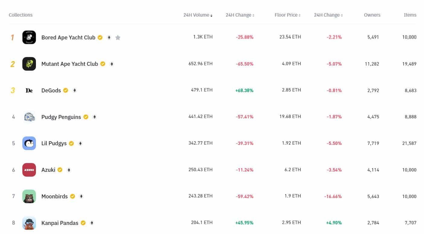This screenshot has width=424, height=234.
Task: Open Bored Ape Yacht Club collection link
Action: [68, 37]
